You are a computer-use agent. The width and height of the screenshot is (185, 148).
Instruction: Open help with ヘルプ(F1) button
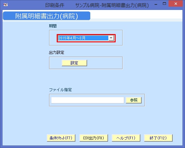[x=126, y=138]
